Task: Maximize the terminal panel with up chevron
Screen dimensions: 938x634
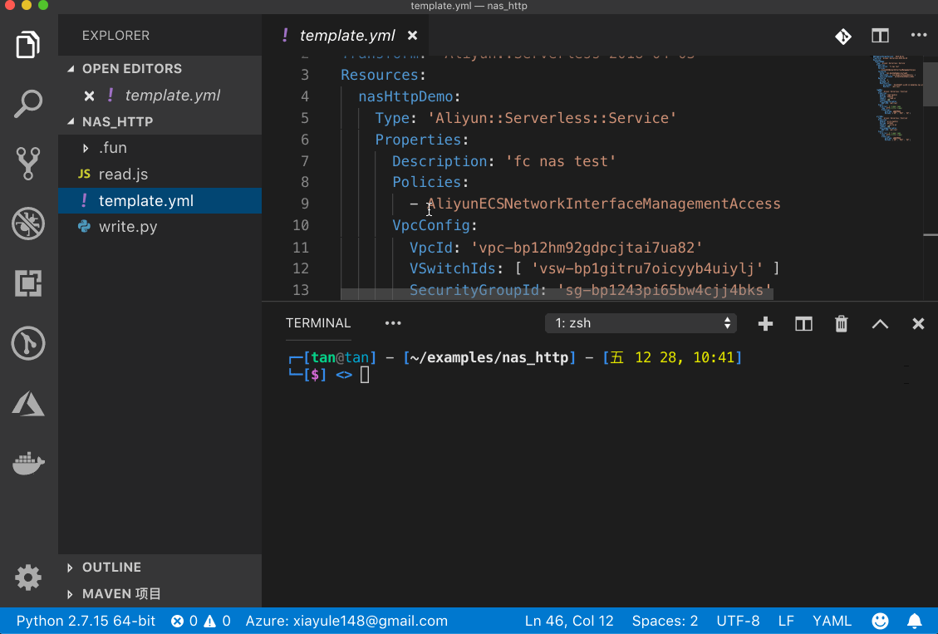Action: pyautogui.click(x=880, y=323)
